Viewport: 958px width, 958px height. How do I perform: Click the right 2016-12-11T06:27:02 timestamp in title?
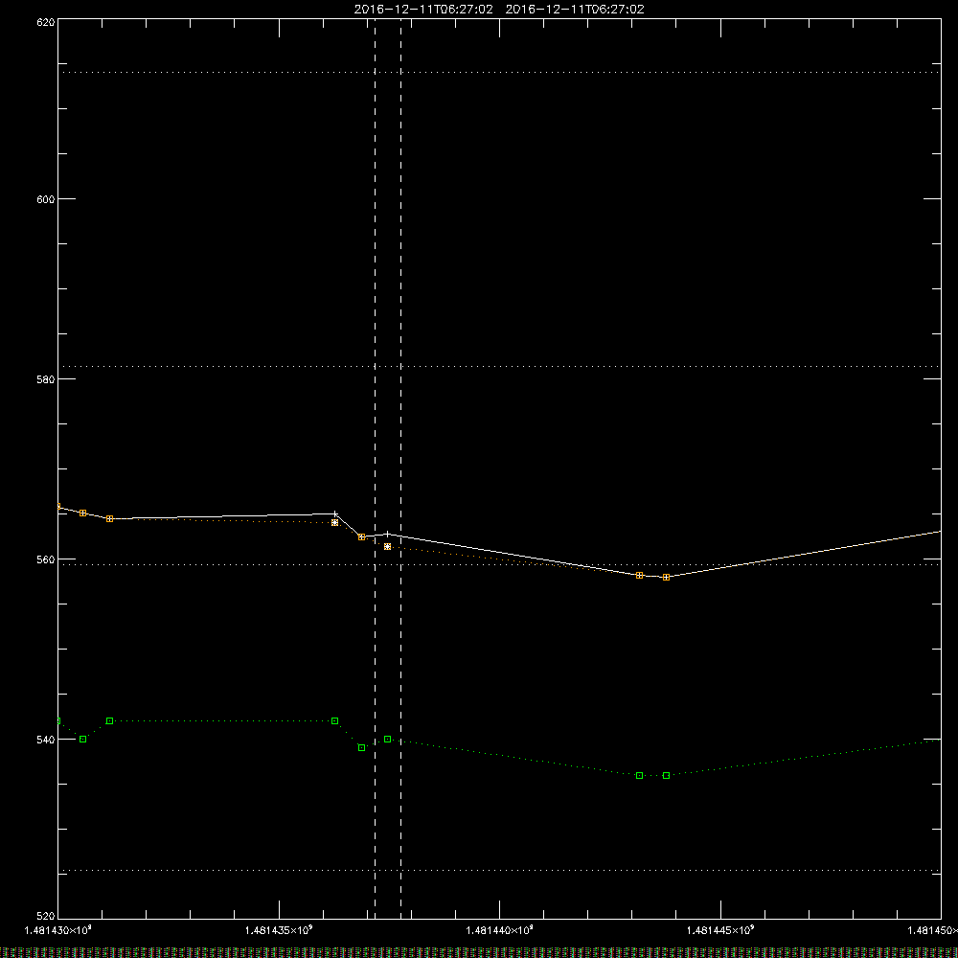(575, 10)
